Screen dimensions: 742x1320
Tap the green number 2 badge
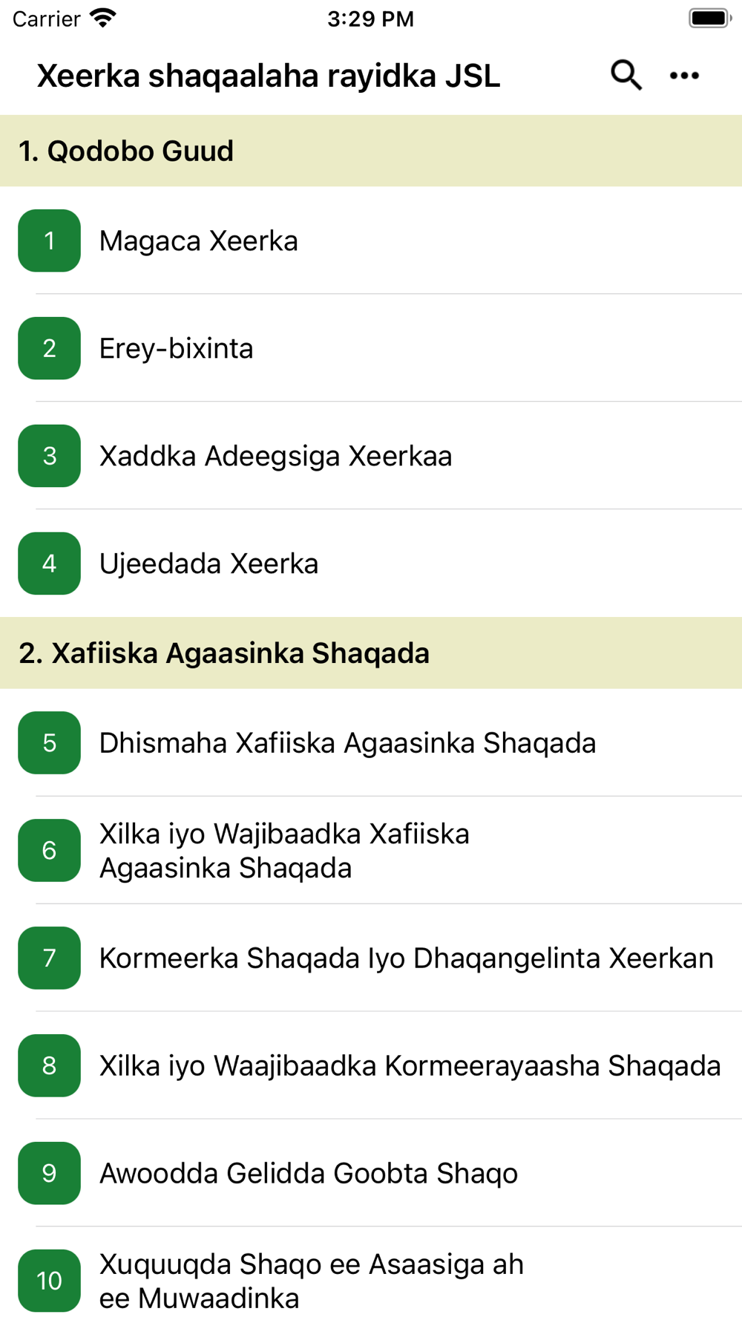(49, 348)
